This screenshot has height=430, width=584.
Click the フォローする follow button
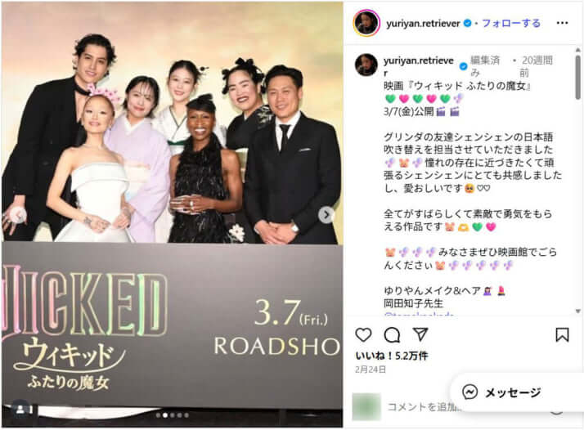coord(511,23)
